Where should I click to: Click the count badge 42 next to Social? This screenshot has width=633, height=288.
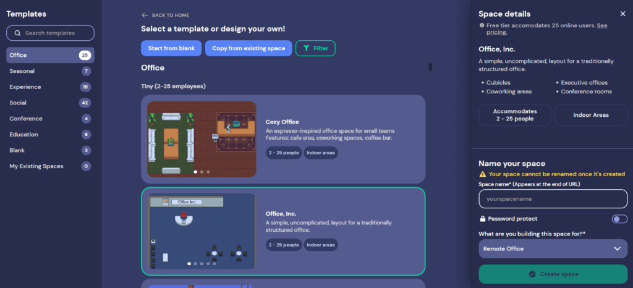point(85,103)
